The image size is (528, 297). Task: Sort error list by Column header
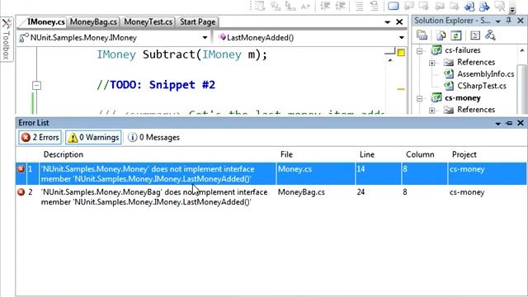click(x=420, y=154)
